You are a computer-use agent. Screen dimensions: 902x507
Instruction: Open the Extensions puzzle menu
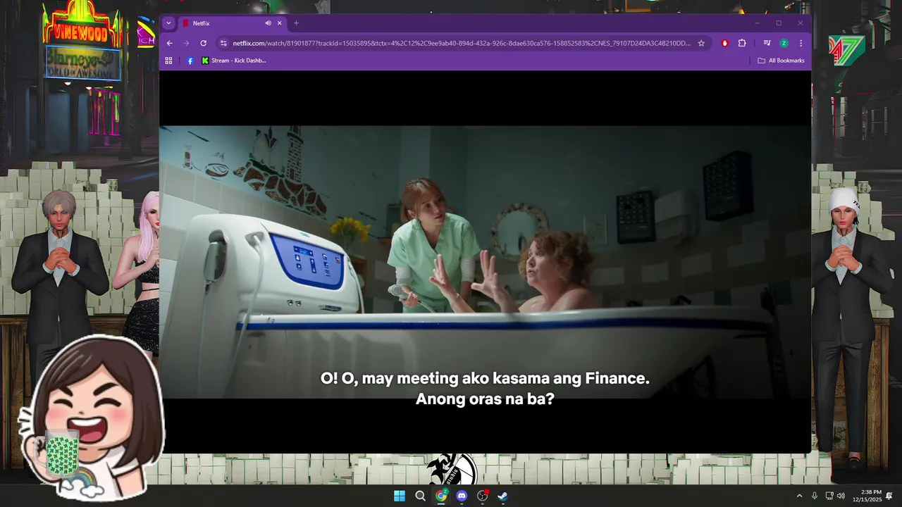pos(742,43)
